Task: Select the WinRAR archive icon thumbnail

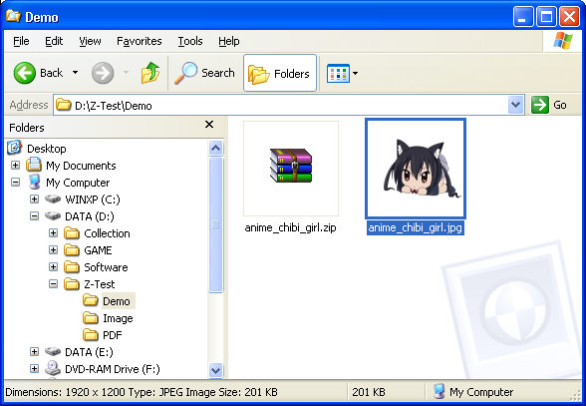Action: coord(291,169)
